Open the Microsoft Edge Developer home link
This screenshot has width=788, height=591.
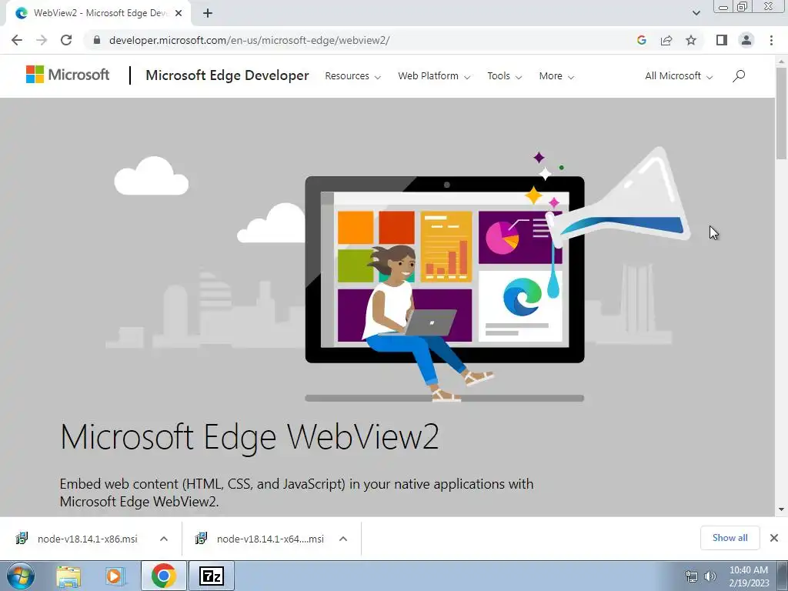[x=227, y=75]
